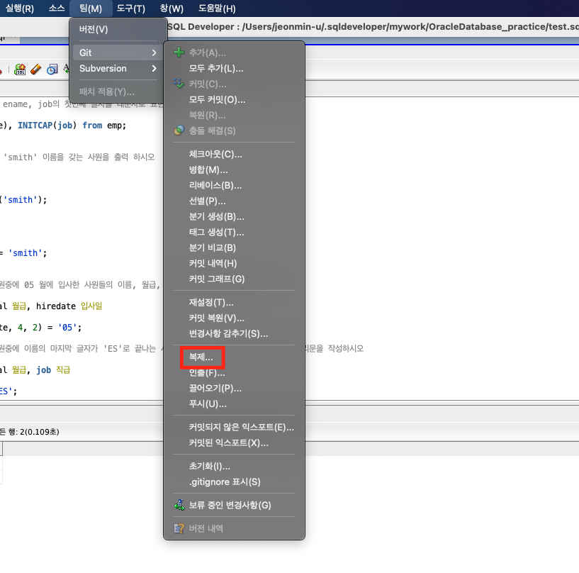Open the 도구(T) menu
This screenshot has height=573, width=579.
130,8
